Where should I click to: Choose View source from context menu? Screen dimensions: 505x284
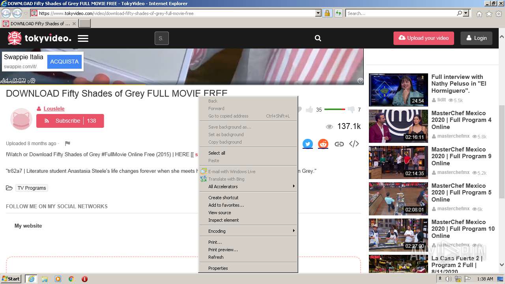[x=248, y=213]
